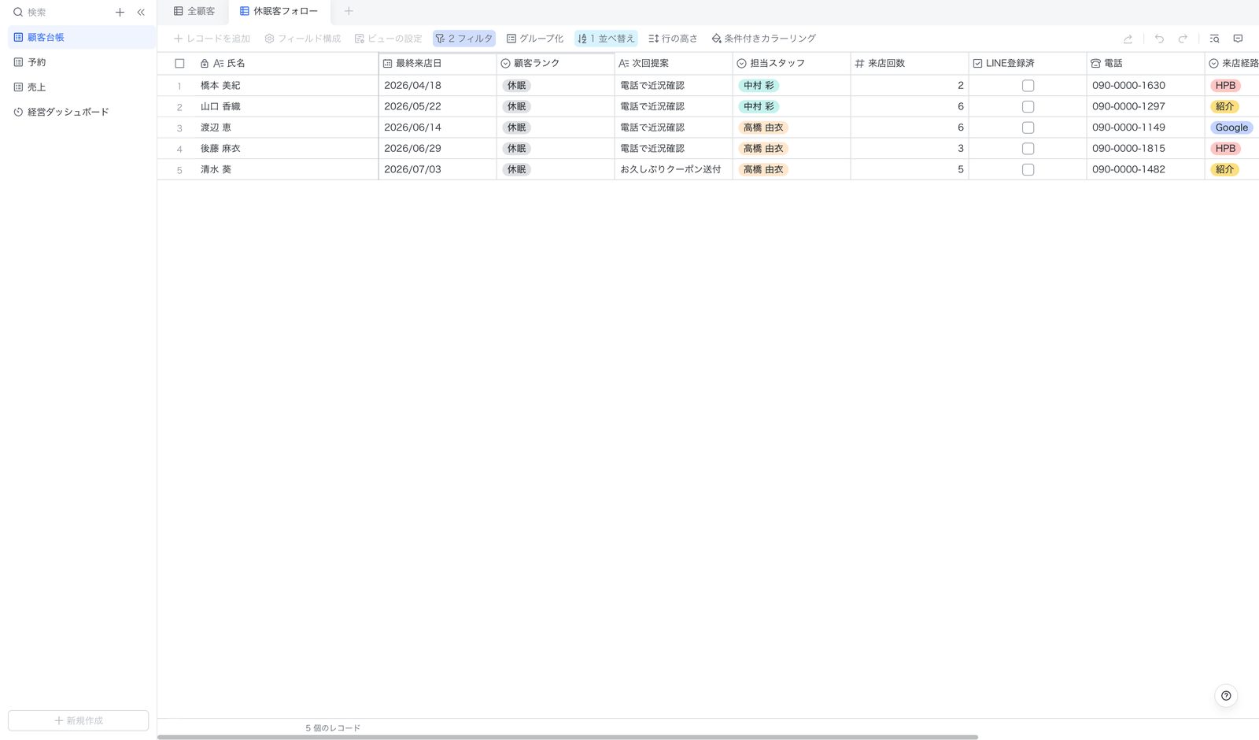Open the 行の高さ row height menu
Screen dimensions: 1259x740
tap(673, 39)
